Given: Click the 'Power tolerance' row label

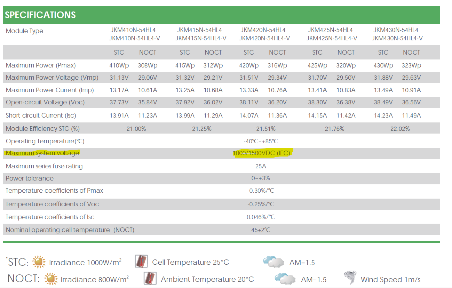Looking at the screenshot, I should tap(30, 178).
